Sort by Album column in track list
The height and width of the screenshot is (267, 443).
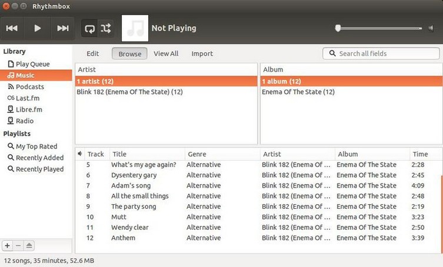coord(372,154)
